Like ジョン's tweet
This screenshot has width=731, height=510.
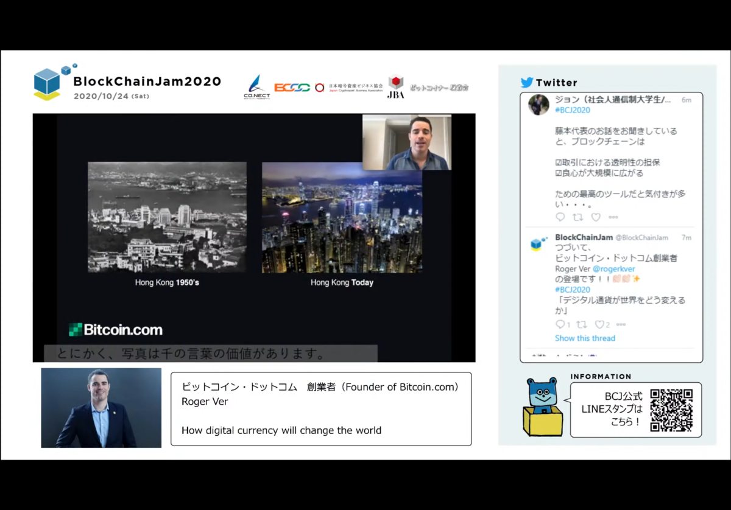(x=596, y=217)
